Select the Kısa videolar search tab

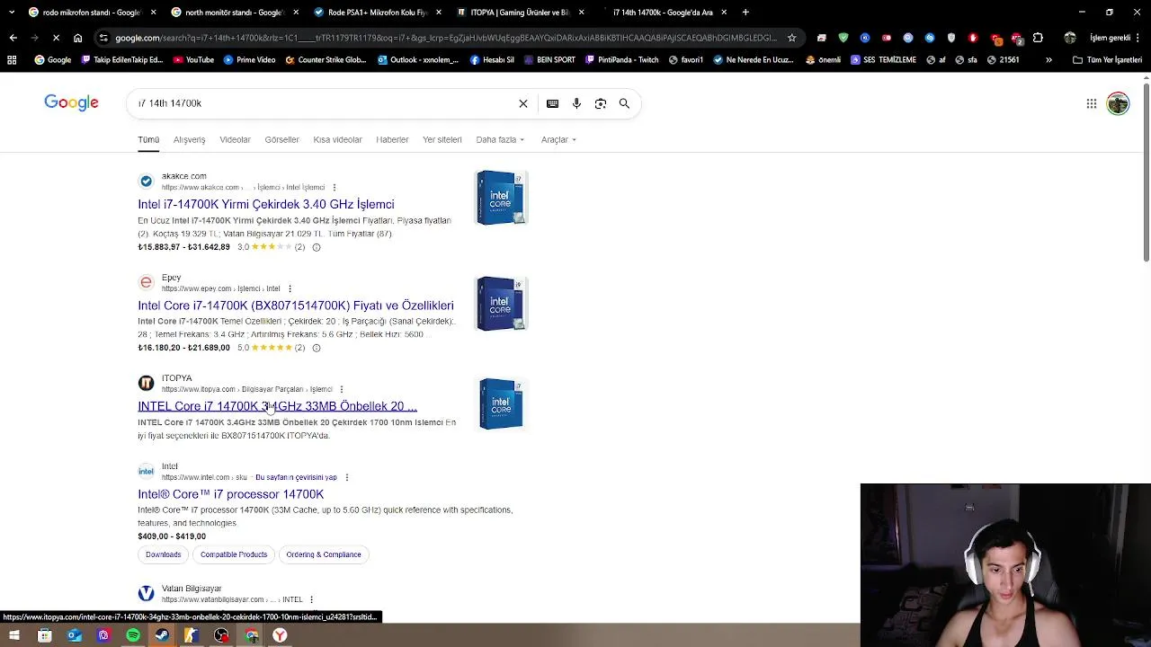click(x=337, y=139)
